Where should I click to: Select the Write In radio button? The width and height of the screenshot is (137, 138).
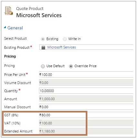65,39
